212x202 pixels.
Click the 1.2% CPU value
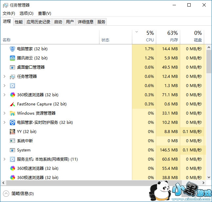tap(149, 58)
